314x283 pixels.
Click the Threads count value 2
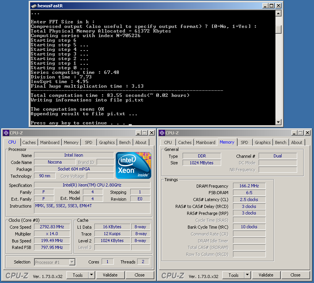[x=143, y=262]
